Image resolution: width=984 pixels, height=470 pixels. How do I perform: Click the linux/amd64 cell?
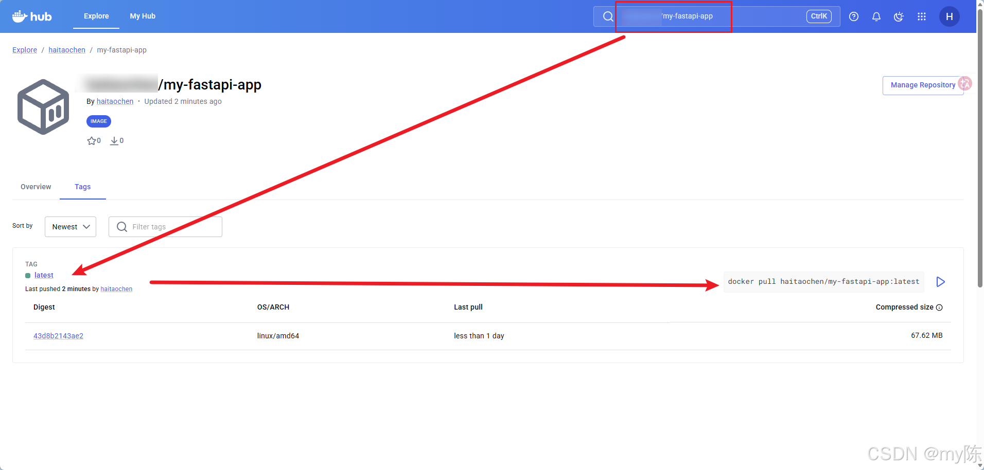point(278,336)
